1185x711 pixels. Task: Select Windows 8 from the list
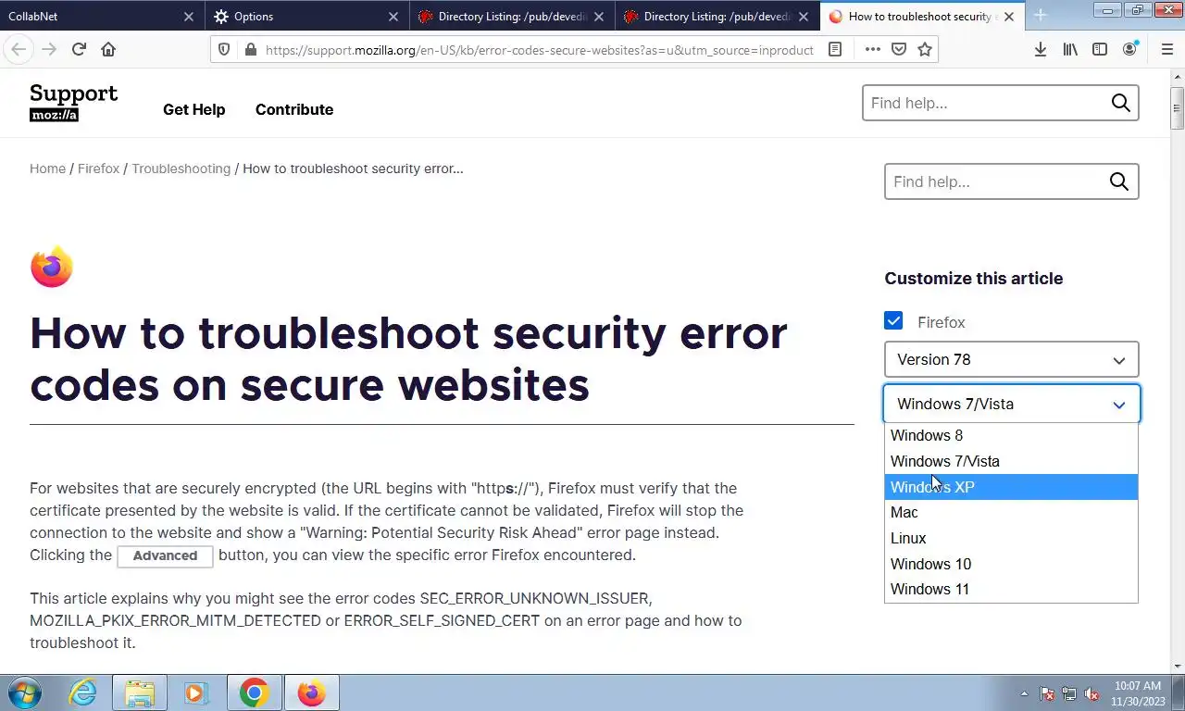point(1011,435)
